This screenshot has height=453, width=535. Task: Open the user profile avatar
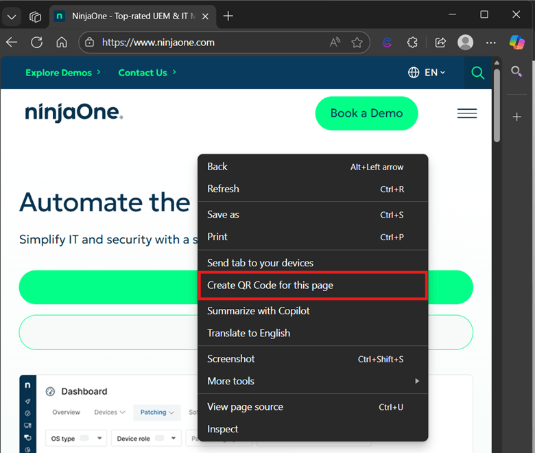(x=465, y=43)
